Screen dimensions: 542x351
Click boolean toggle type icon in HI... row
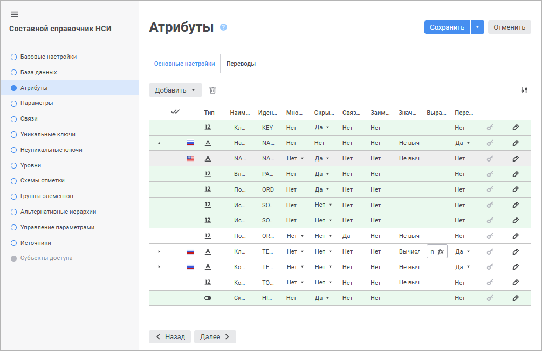coord(208,298)
